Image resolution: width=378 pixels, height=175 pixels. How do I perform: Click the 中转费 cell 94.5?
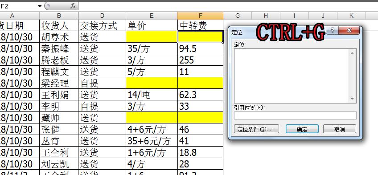[200, 48]
